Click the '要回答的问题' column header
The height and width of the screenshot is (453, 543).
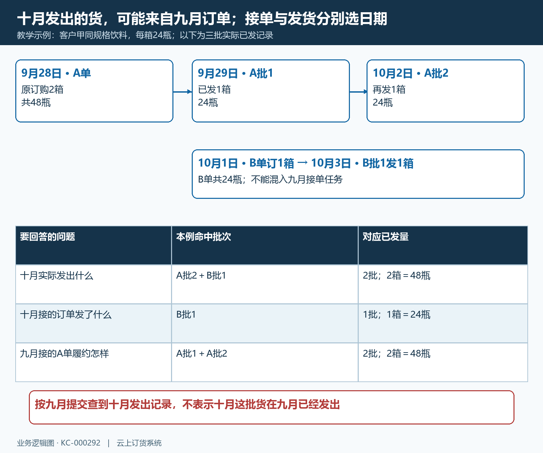coord(93,245)
